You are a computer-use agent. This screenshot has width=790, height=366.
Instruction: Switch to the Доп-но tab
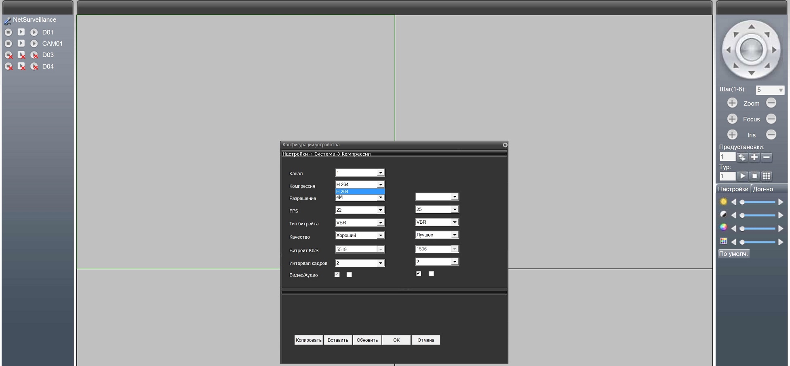[763, 189]
